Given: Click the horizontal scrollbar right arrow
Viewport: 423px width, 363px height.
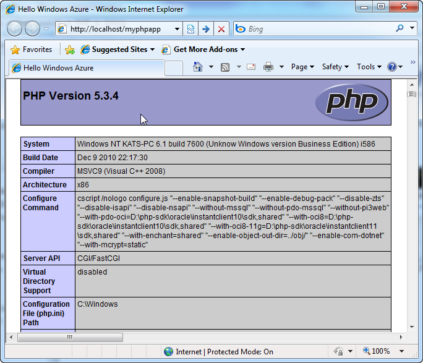Looking at the screenshot, I should [401, 337].
